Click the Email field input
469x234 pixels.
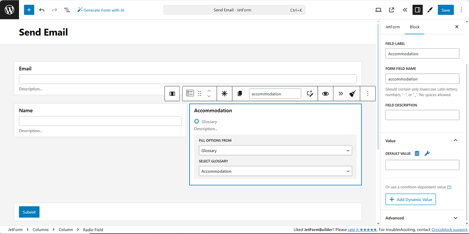188,79
